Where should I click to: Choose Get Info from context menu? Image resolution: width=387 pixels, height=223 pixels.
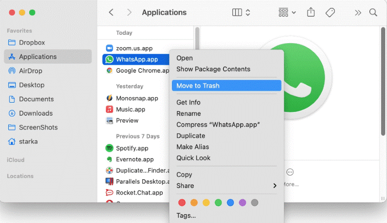(x=189, y=102)
